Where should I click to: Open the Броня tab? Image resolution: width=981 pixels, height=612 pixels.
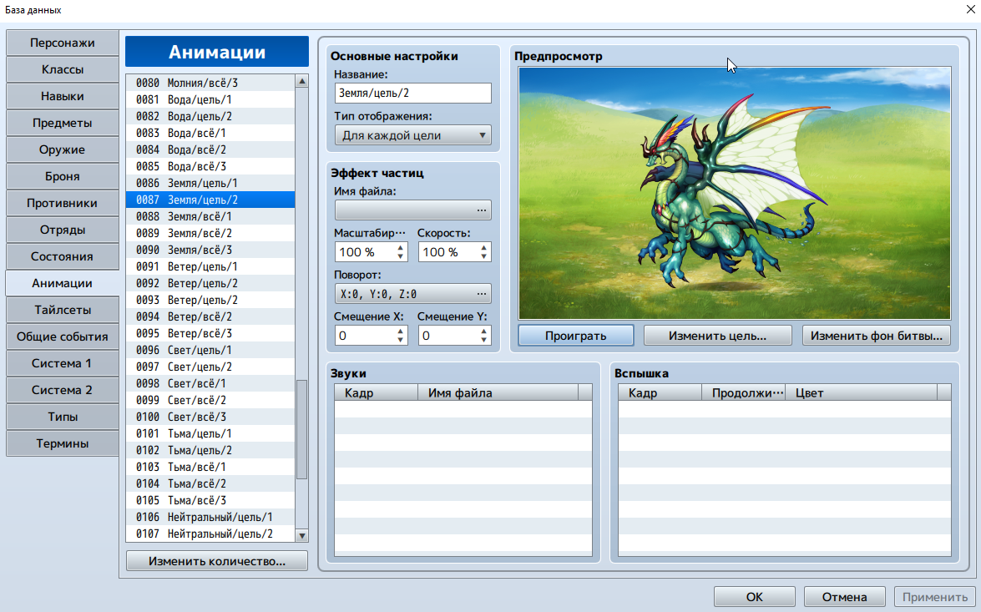(x=63, y=176)
